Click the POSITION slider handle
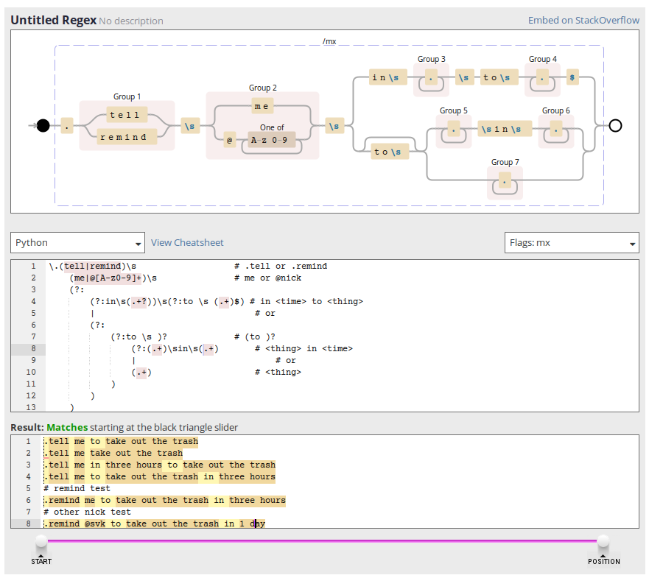This screenshot has height=578, width=649. [603, 543]
